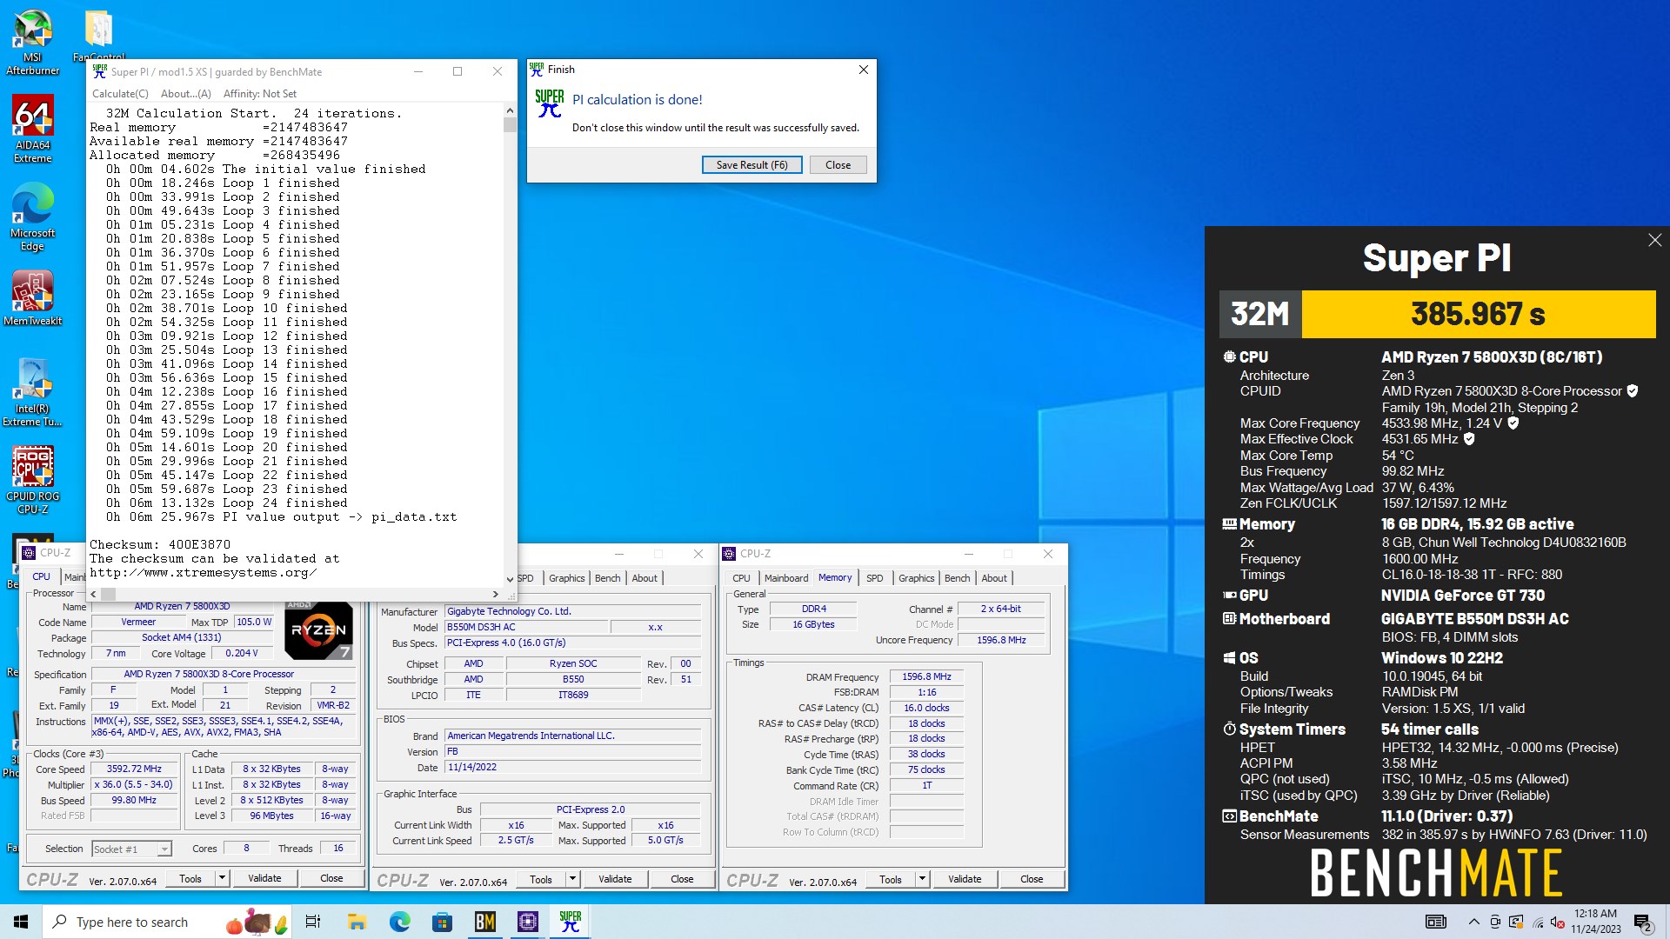Image resolution: width=1670 pixels, height=939 pixels.
Task: Switch to Super PI via its taskbar icon
Action: 571,922
